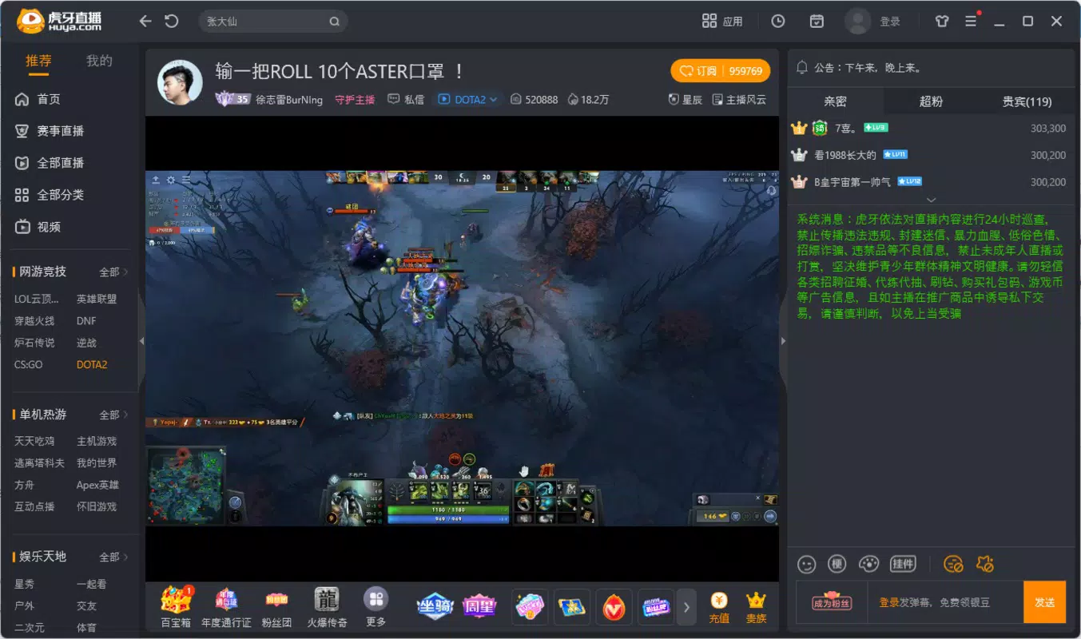Click the search magnifier icon

coord(334,22)
